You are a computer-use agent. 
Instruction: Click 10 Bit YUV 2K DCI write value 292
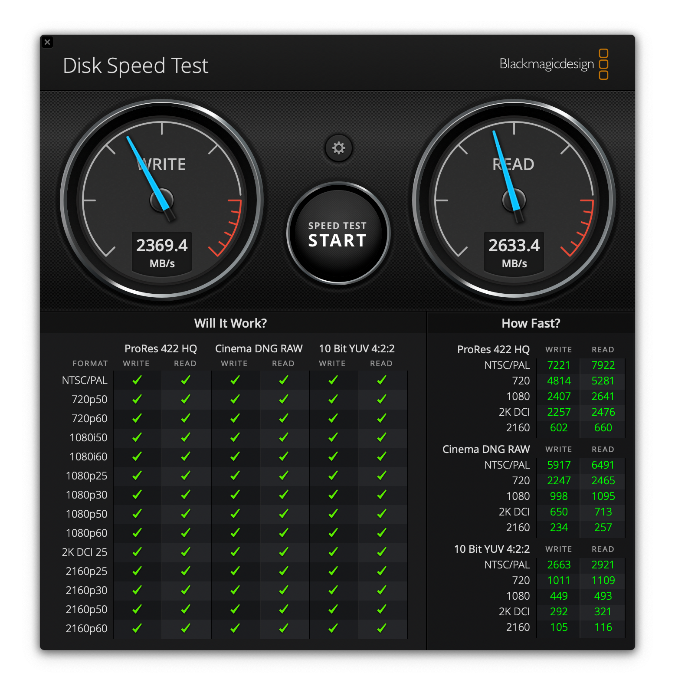click(x=559, y=612)
